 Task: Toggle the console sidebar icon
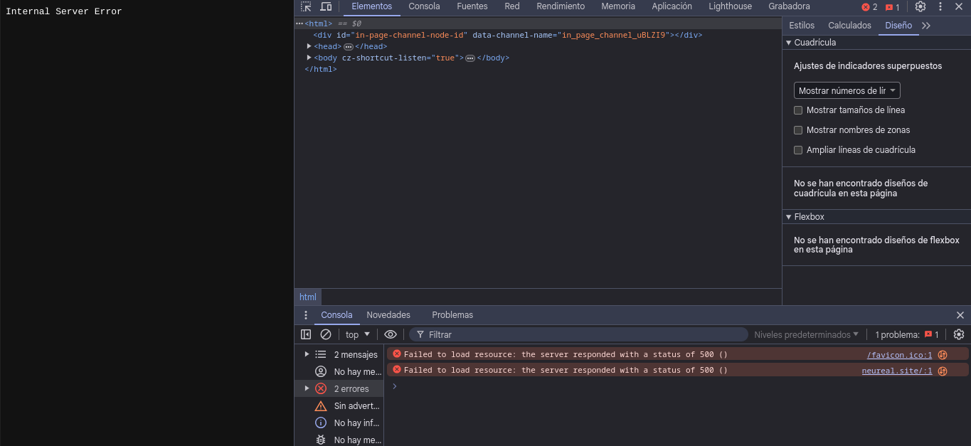pyautogui.click(x=306, y=334)
